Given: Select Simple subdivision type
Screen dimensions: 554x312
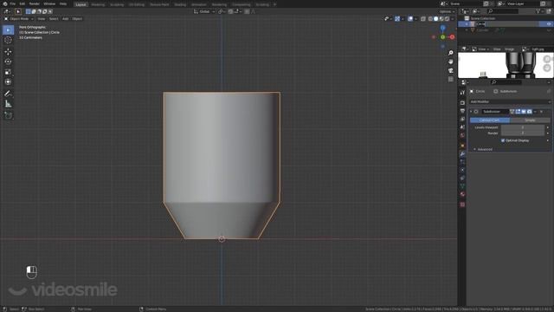Looking at the screenshot, I should tap(530, 120).
